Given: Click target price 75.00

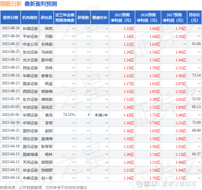Looking at the screenshot, I should pos(196,122).
